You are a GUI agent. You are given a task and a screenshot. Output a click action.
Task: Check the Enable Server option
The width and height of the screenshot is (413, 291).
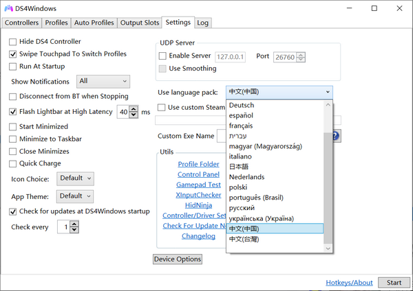[x=162, y=56]
